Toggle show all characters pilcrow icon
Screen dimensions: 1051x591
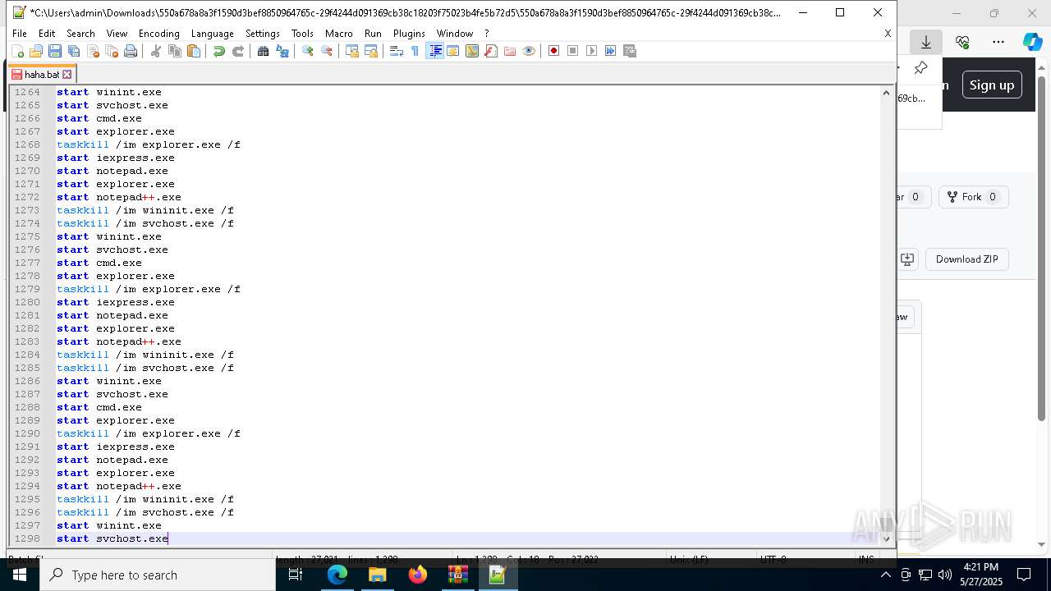point(415,51)
